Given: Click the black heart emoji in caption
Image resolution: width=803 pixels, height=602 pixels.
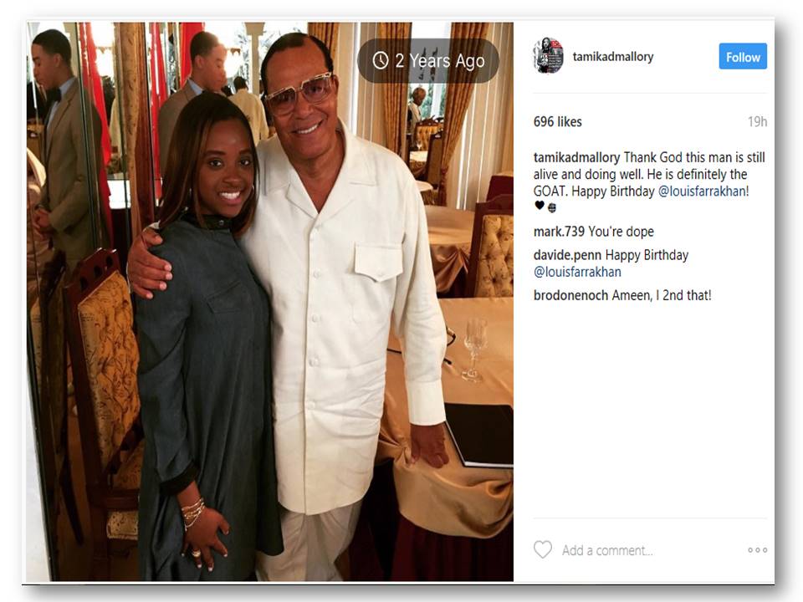Looking at the screenshot, I should click(x=540, y=206).
